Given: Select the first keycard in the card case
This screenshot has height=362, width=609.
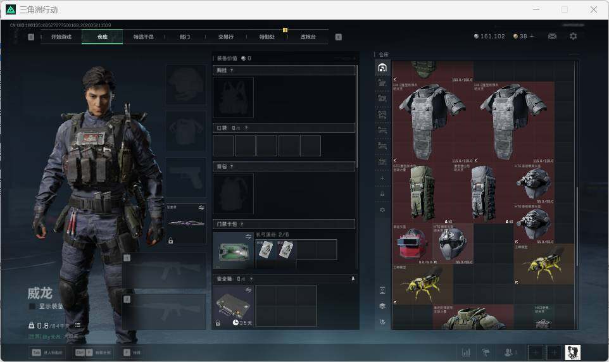Looking at the screenshot, I should coord(266,249).
